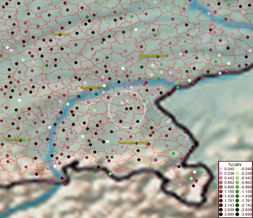This screenshot has width=253, height=218.
Task: Click the 1.439 legend value
Action: [x=229, y=196]
